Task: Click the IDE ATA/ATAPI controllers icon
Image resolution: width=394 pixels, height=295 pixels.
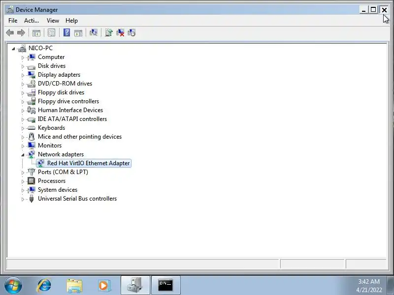Action: tap(32, 119)
